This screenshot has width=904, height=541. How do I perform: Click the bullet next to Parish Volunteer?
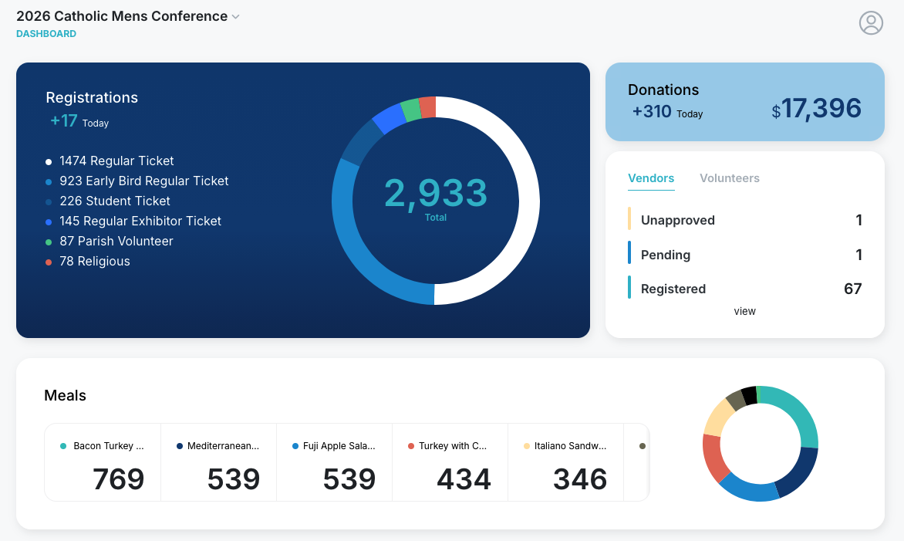[x=49, y=241]
